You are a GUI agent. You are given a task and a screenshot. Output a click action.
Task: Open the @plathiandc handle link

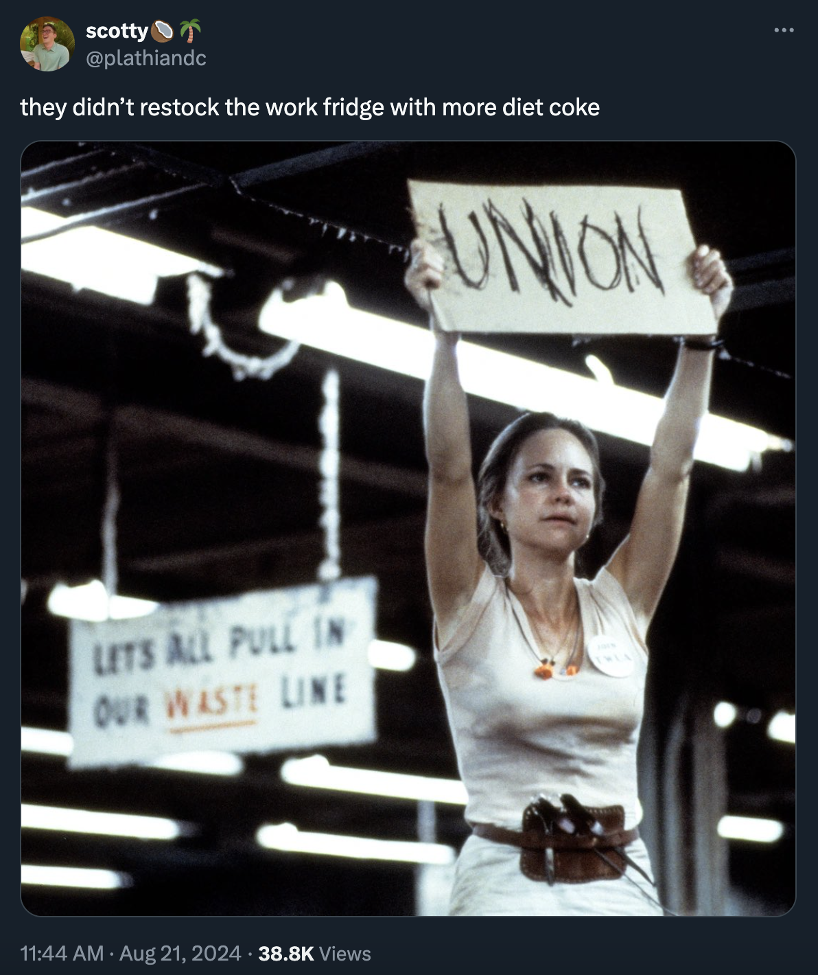pyautogui.click(x=145, y=58)
